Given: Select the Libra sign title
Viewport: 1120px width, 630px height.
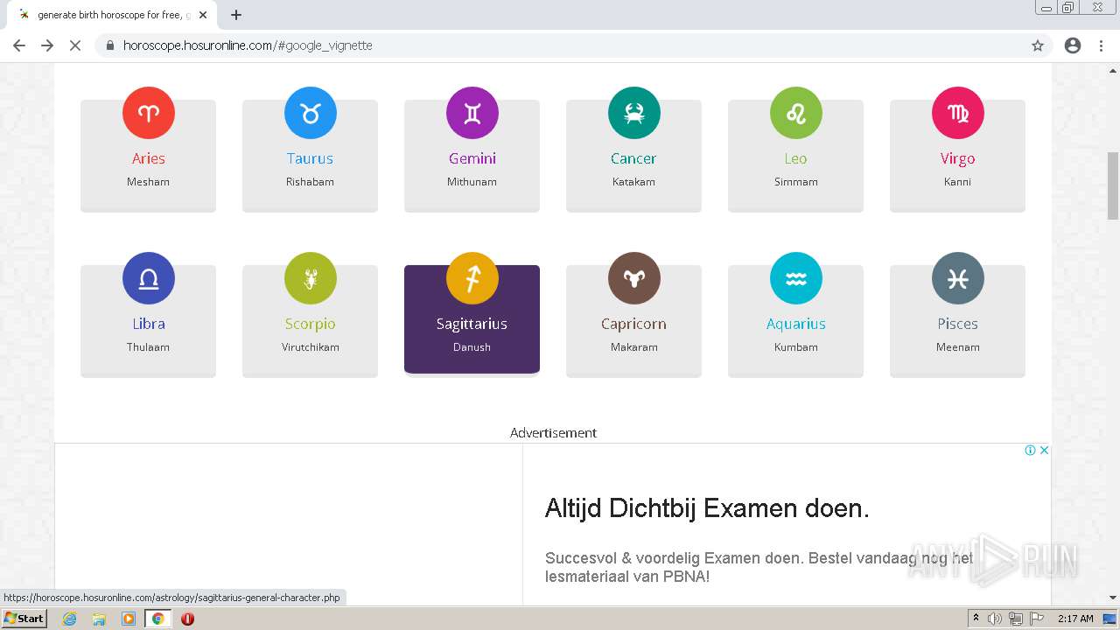Looking at the screenshot, I should 149,324.
